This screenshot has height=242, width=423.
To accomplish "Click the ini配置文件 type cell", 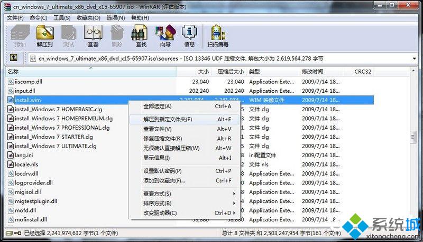I will click(x=262, y=155).
